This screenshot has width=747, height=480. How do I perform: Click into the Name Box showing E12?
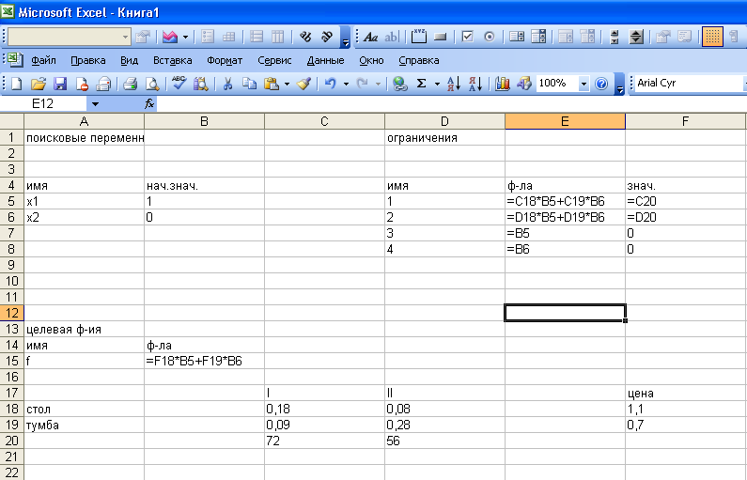coord(43,104)
